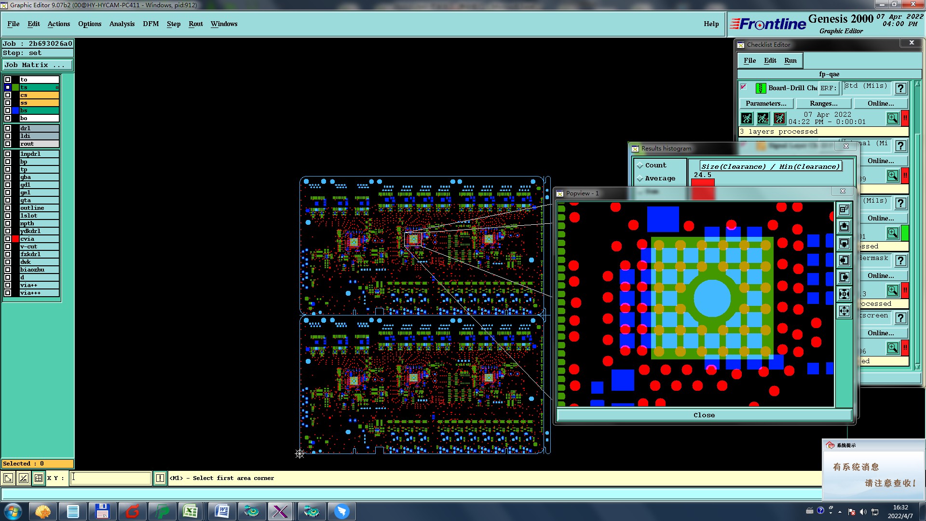Click pan left icon in Popview
The image size is (926, 521).
844,260
